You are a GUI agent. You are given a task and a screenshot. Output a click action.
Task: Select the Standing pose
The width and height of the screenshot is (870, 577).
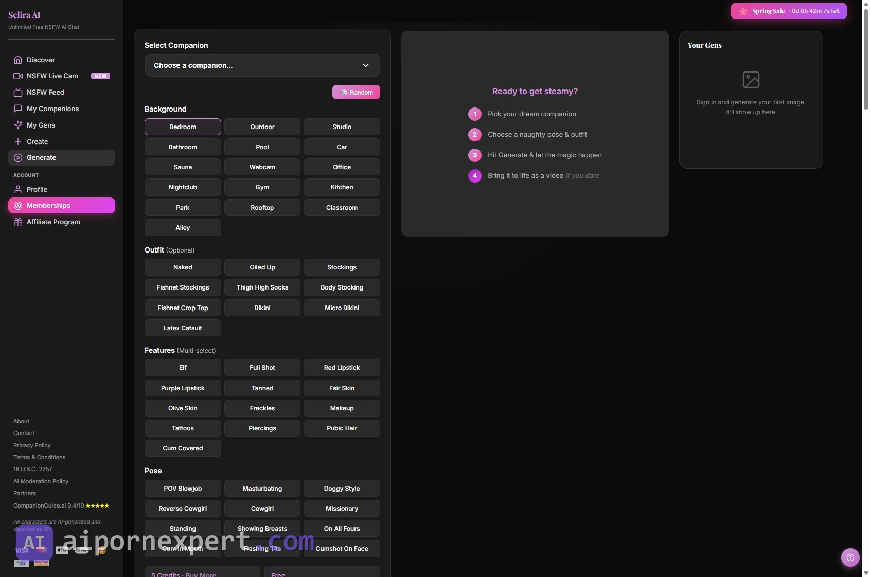[x=183, y=529]
